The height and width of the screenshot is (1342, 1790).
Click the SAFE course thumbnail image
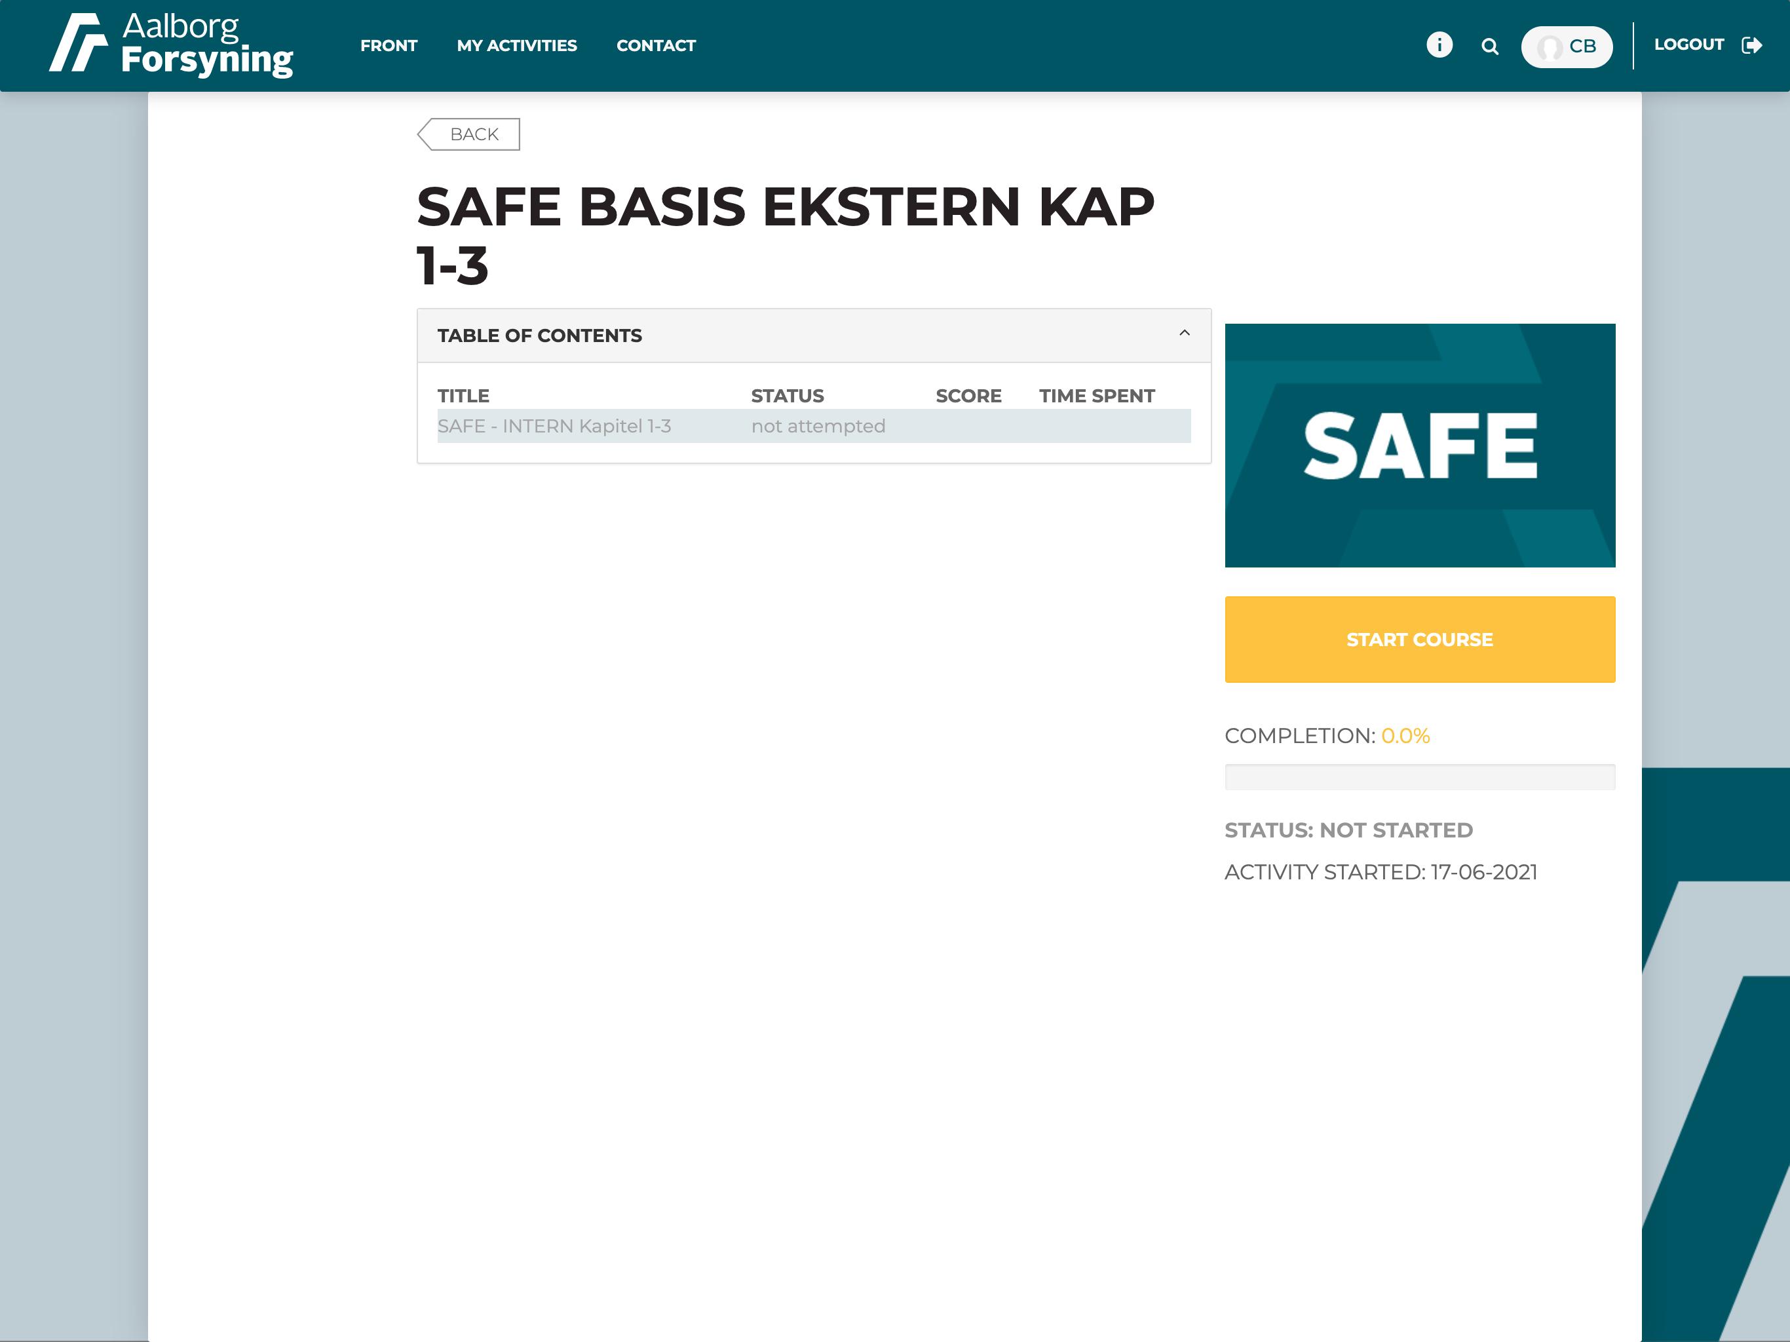click(x=1419, y=445)
